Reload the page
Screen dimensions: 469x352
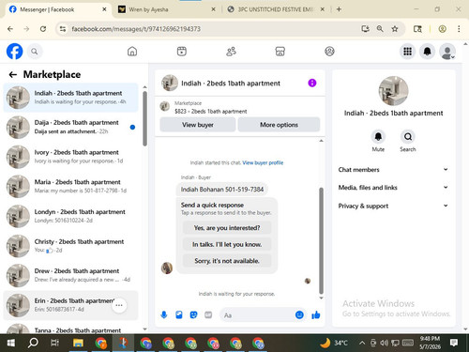click(43, 29)
